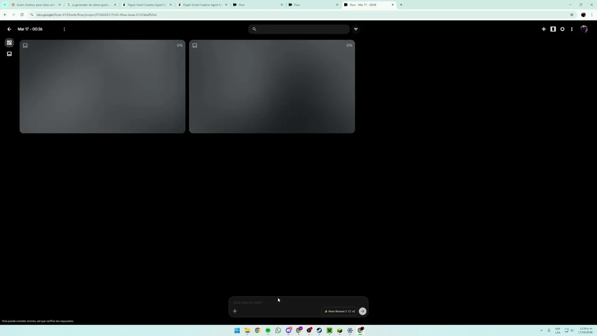Show hidden system tray icons

point(541,330)
